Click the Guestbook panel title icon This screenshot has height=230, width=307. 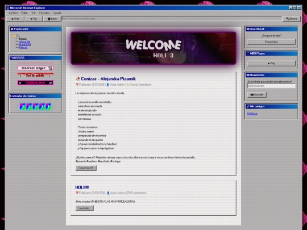point(248,29)
